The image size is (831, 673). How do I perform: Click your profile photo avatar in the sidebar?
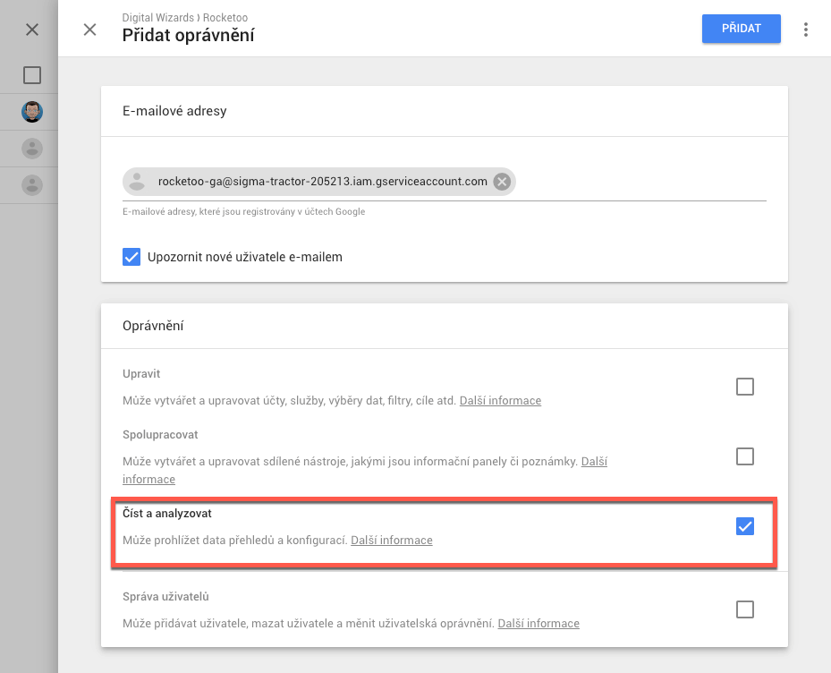[32, 112]
